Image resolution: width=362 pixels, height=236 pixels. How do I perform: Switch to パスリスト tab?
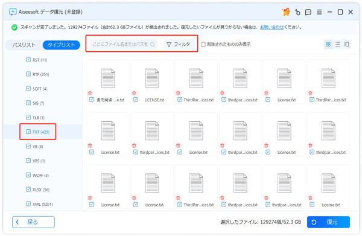point(24,45)
